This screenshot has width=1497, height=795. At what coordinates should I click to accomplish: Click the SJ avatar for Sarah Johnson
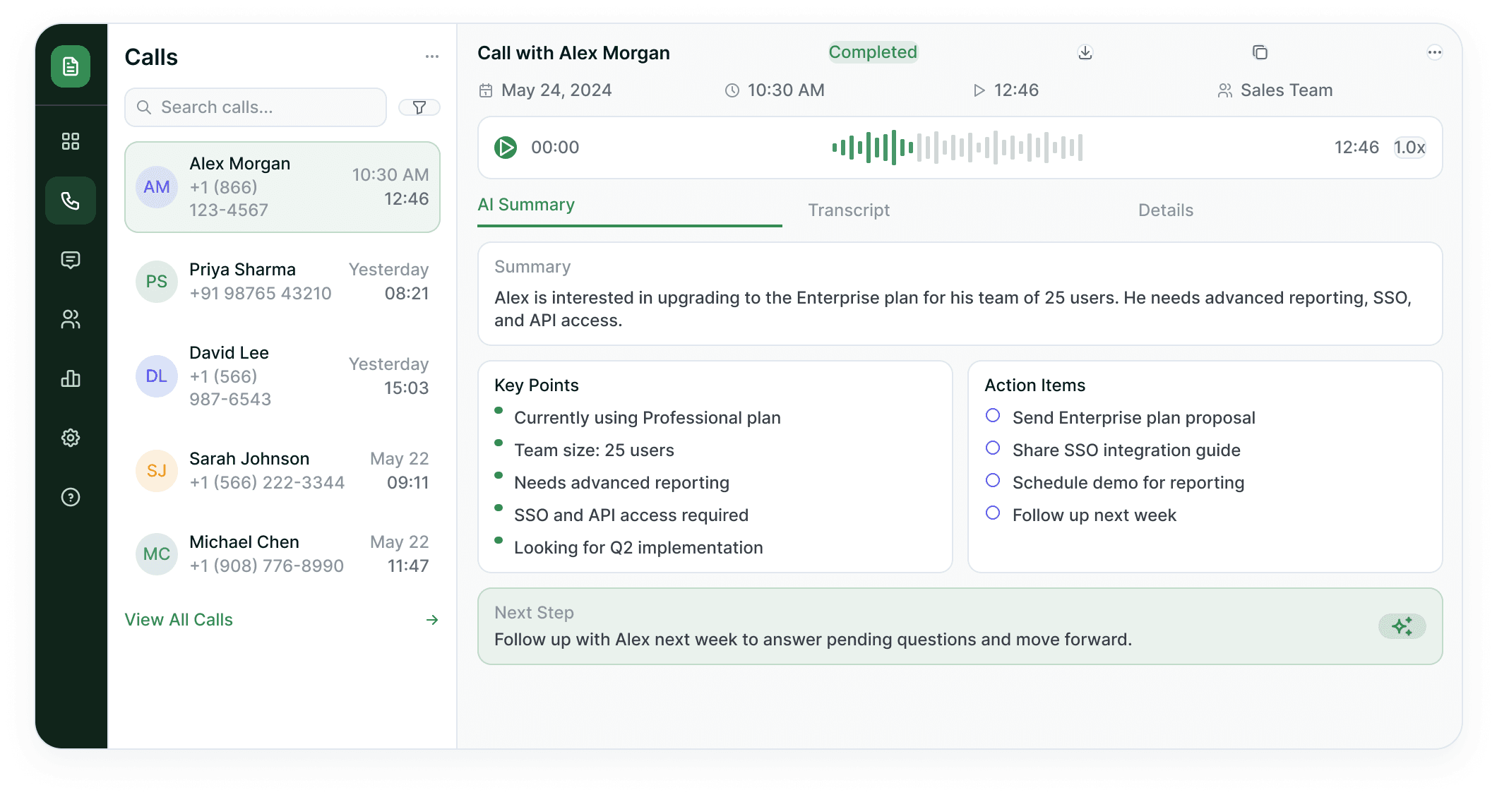(157, 471)
